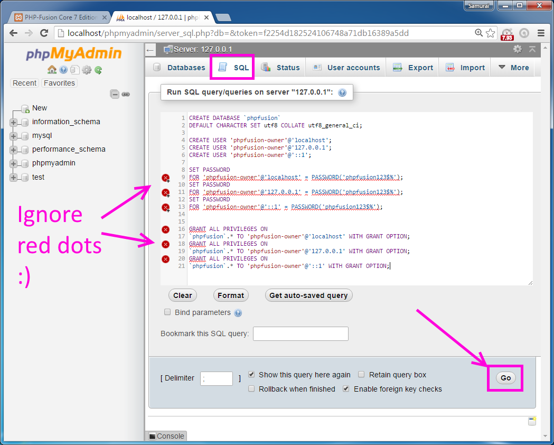Click error marker on line 11

[165, 192]
